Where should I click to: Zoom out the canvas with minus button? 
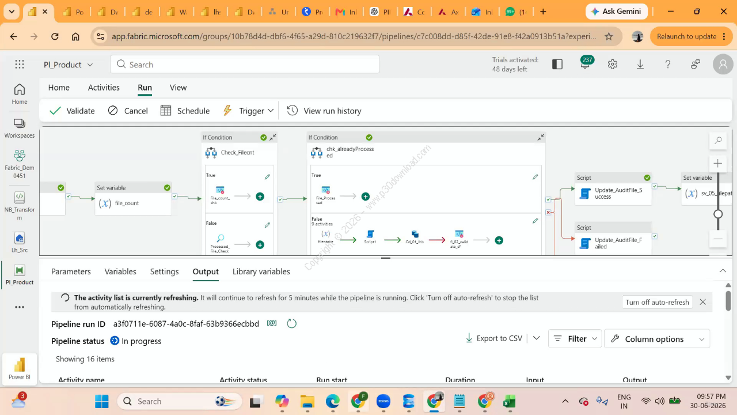718,239
